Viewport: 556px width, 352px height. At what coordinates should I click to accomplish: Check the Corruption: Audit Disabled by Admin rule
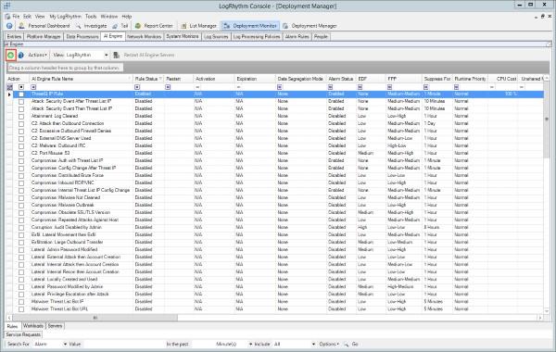pyautogui.click(x=21, y=228)
